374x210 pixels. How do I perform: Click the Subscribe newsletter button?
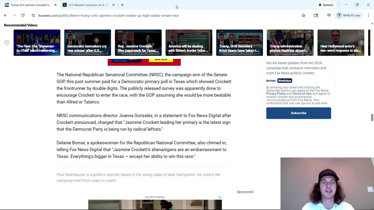coord(299,113)
